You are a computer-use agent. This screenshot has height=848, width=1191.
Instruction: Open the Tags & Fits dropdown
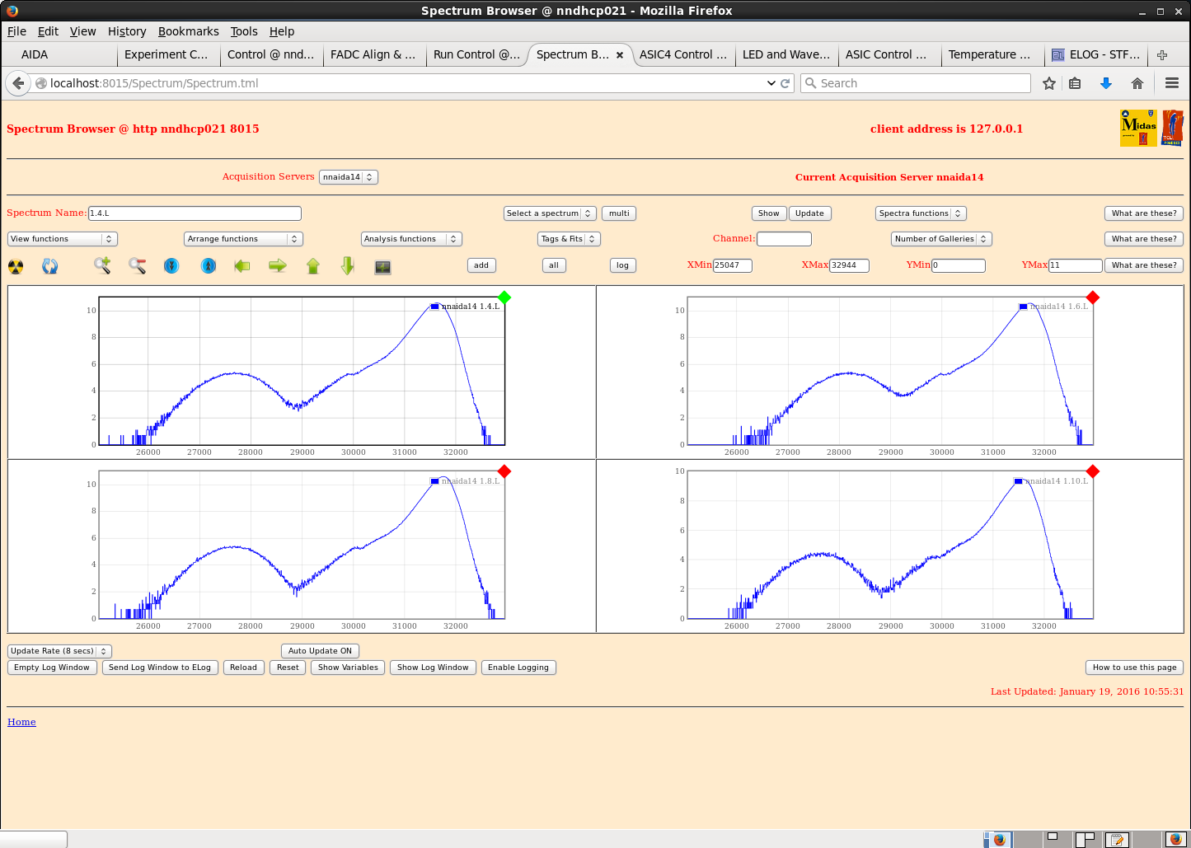tap(569, 239)
